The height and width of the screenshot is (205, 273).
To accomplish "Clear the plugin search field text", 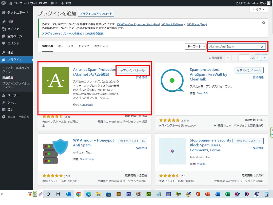I will (x=262, y=46).
